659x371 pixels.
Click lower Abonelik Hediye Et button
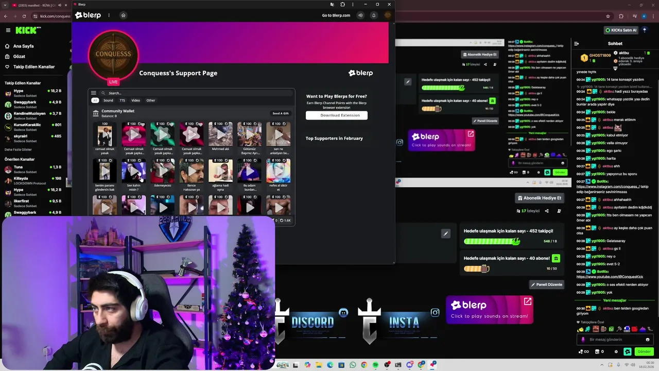coord(540,198)
